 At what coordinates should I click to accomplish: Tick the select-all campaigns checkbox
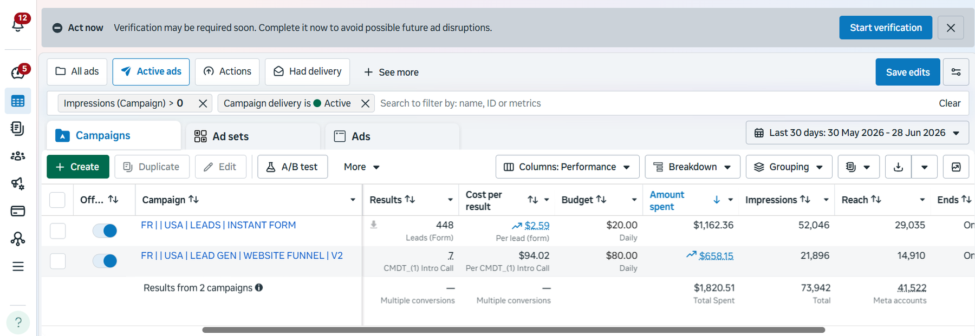(57, 200)
